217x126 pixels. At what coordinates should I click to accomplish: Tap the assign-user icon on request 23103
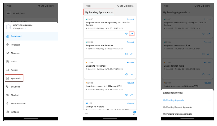[x=132, y=95]
